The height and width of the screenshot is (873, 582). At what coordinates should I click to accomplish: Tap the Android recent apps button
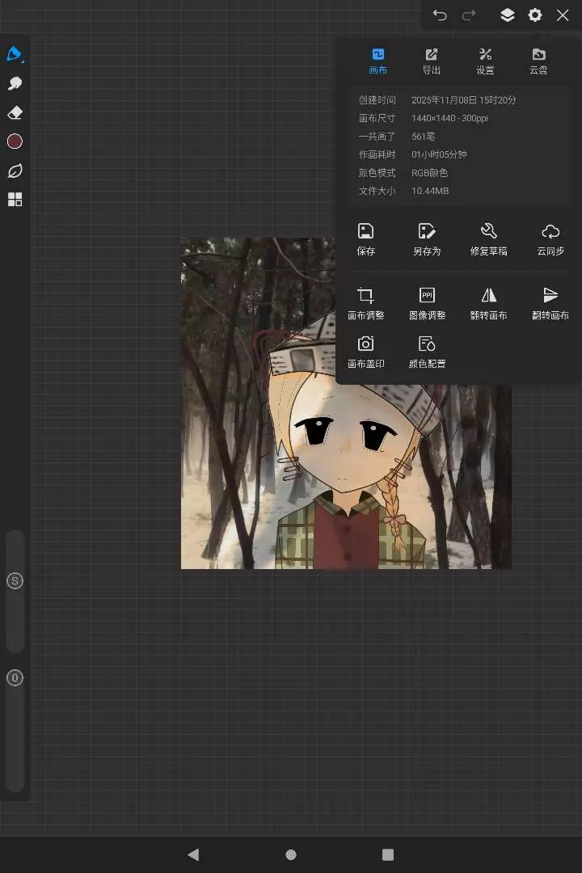click(388, 854)
